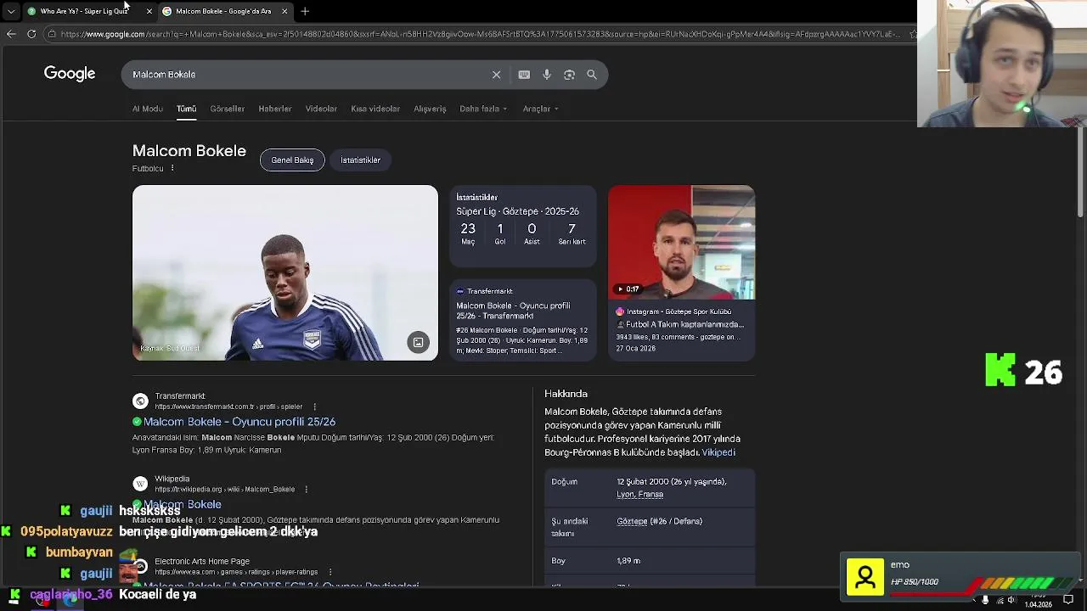This screenshot has height=611, width=1087.
Task: Play the Göztepe Instagram video thumbnail
Action: click(x=681, y=242)
